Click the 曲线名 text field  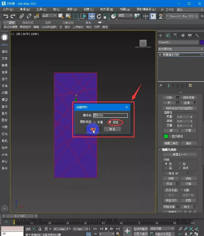(x=110, y=115)
